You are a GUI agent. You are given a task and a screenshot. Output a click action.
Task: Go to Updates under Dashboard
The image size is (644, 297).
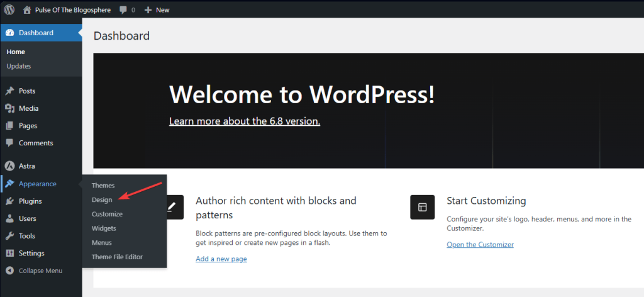coord(19,66)
